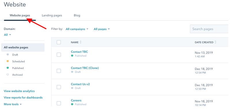Click the Nov 18, 2019 date cell

tap(204, 103)
